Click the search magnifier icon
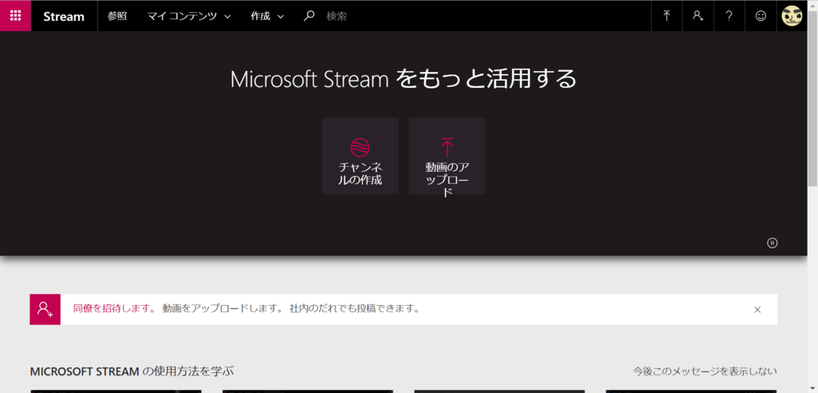This screenshot has height=393, width=818. click(309, 16)
